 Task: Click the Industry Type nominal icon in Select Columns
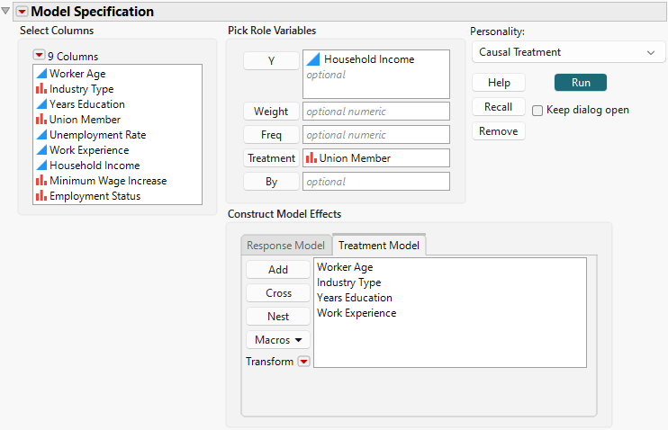click(41, 88)
